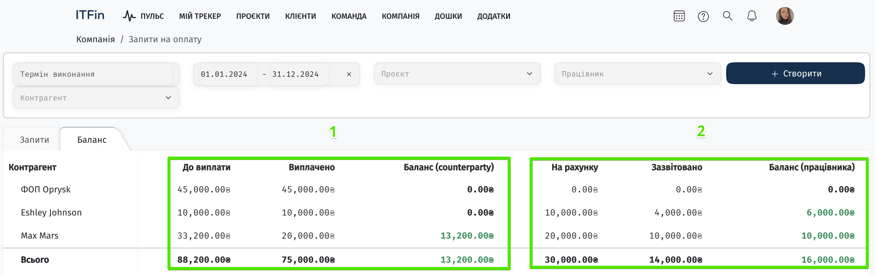The height and width of the screenshot is (275, 875).
Task: Click the Створити button
Action: (x=796, y=73)
